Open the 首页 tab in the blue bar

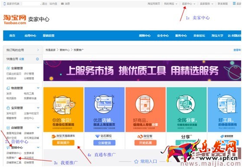click(12, 36)
